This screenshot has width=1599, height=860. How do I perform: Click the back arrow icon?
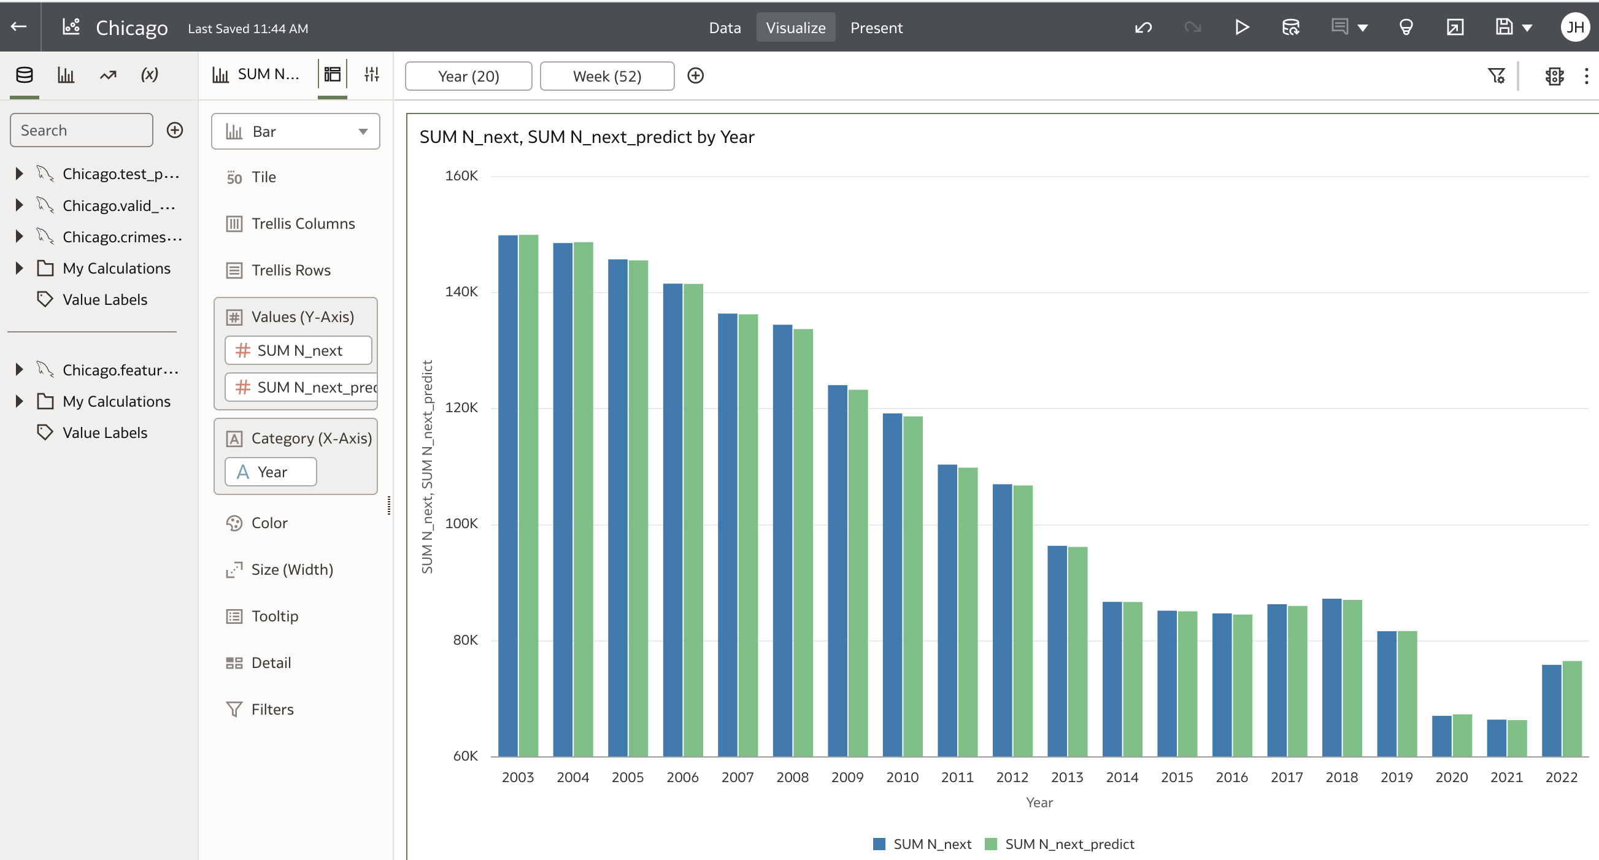[18, 26]
